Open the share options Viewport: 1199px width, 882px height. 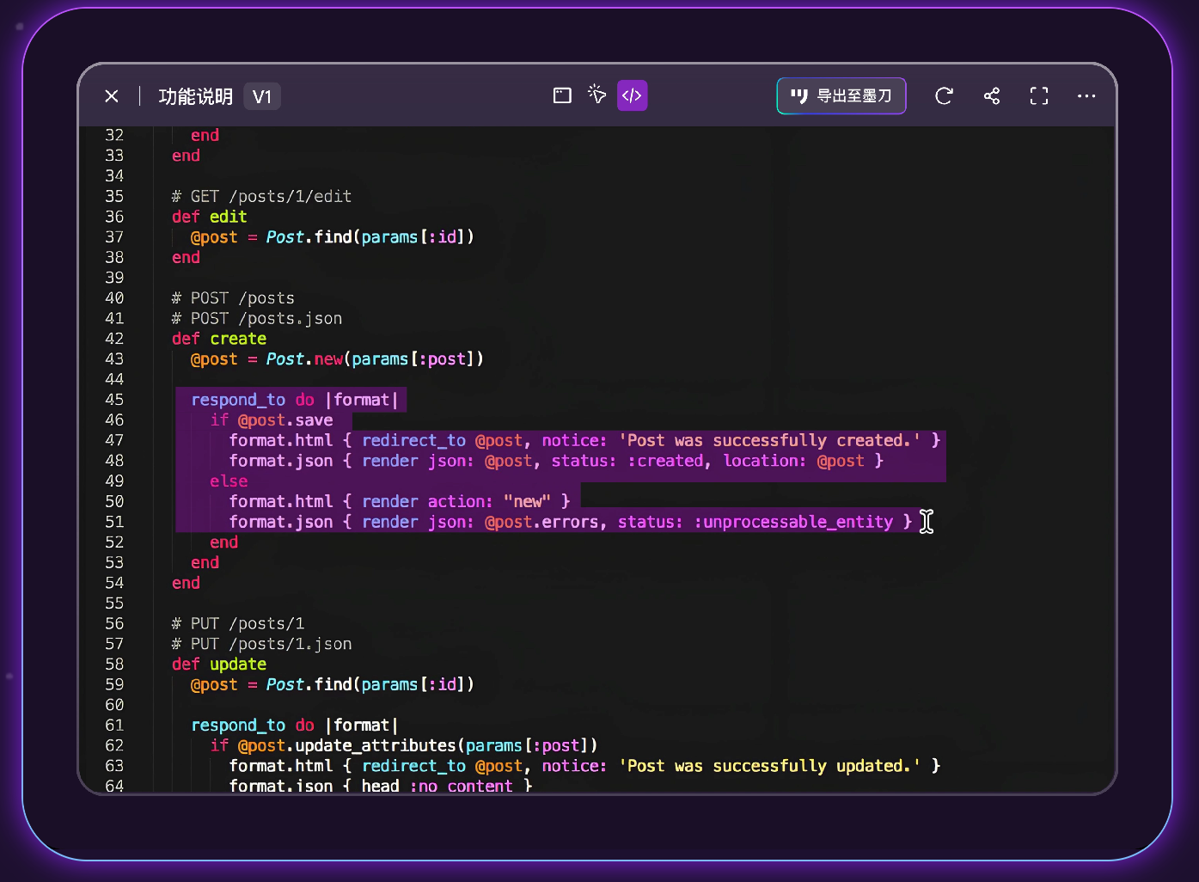pos(992,95)
